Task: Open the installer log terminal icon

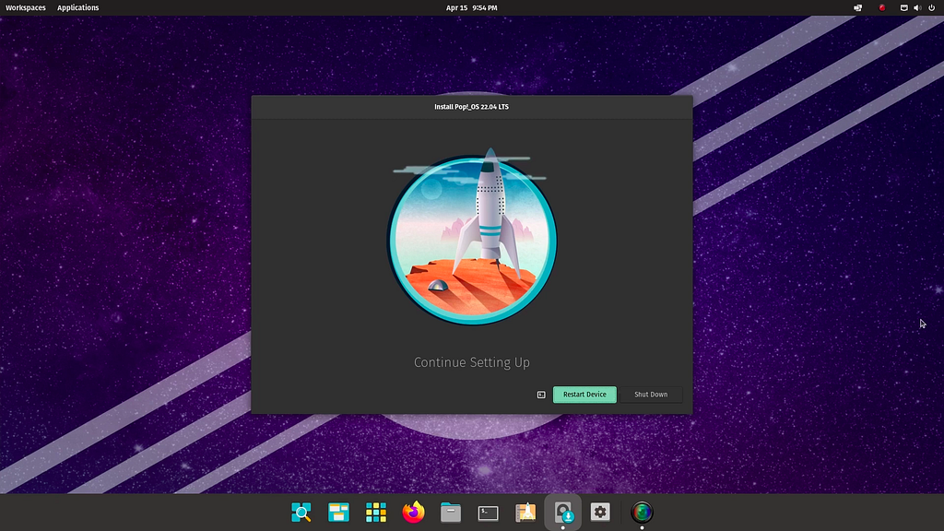Action: [x=541, y=395]
